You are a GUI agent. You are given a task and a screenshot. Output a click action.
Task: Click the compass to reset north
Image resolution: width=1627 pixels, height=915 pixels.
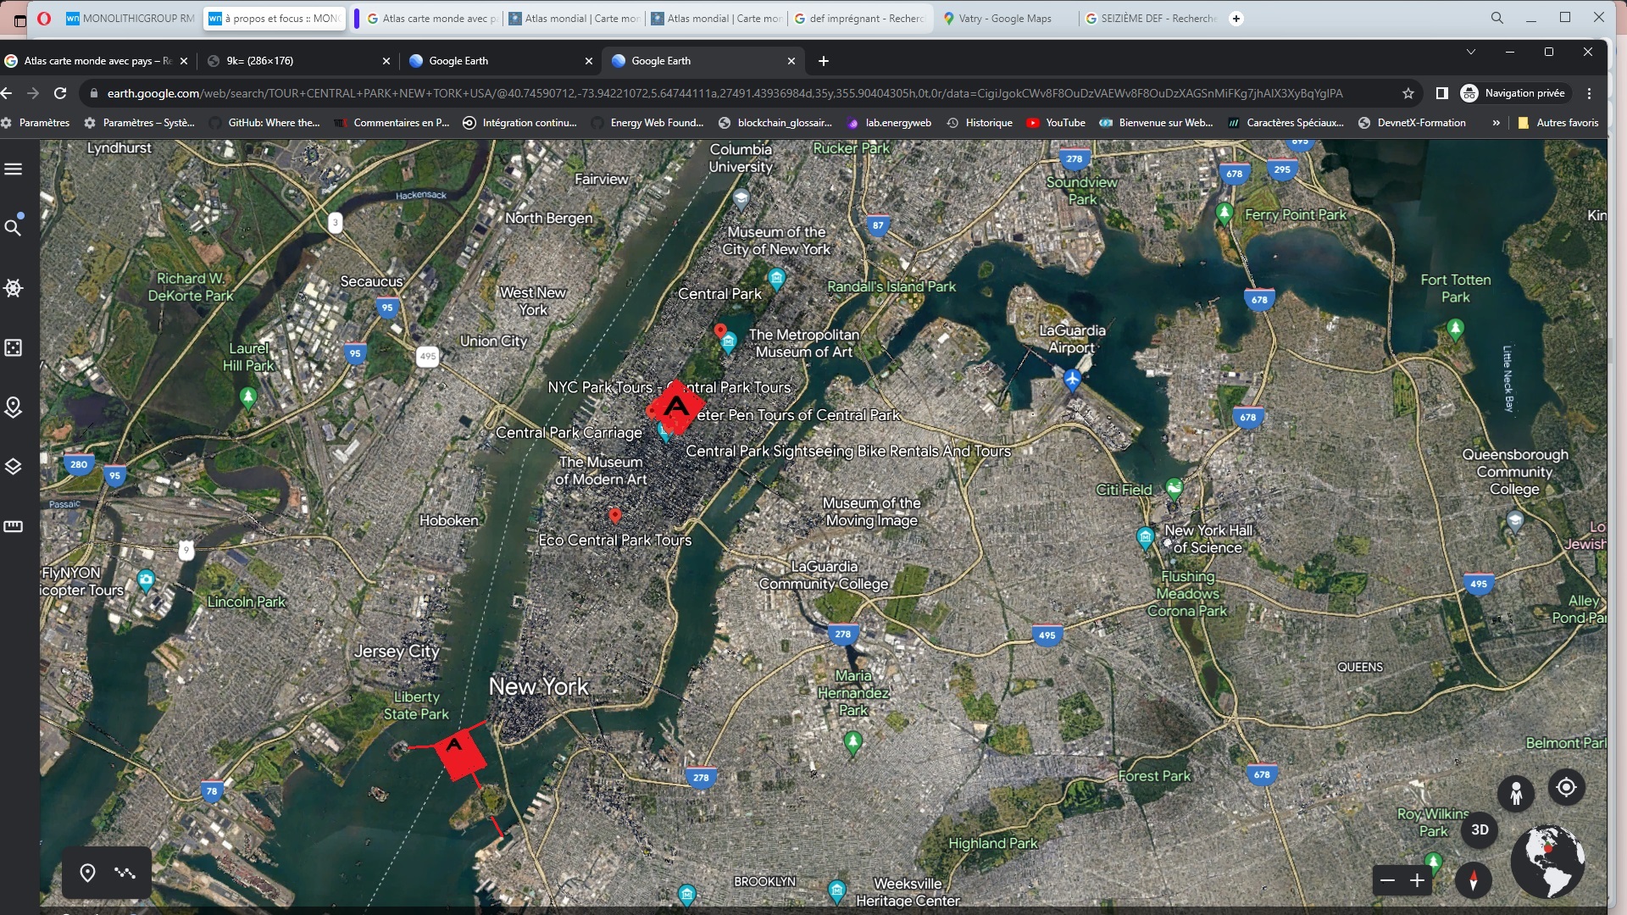(1474, 881)
